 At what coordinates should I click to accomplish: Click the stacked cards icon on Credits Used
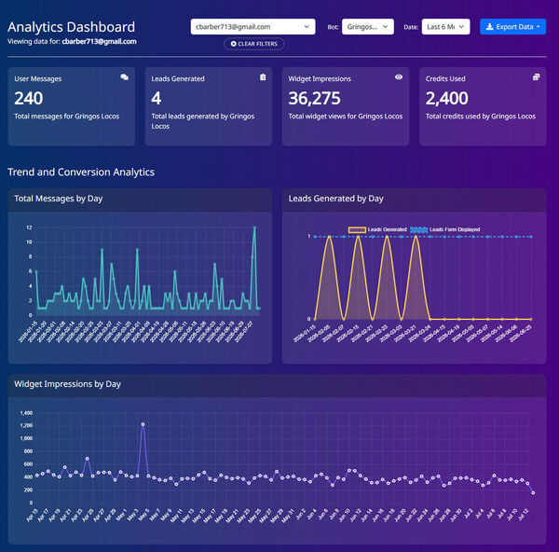point(537,77)
